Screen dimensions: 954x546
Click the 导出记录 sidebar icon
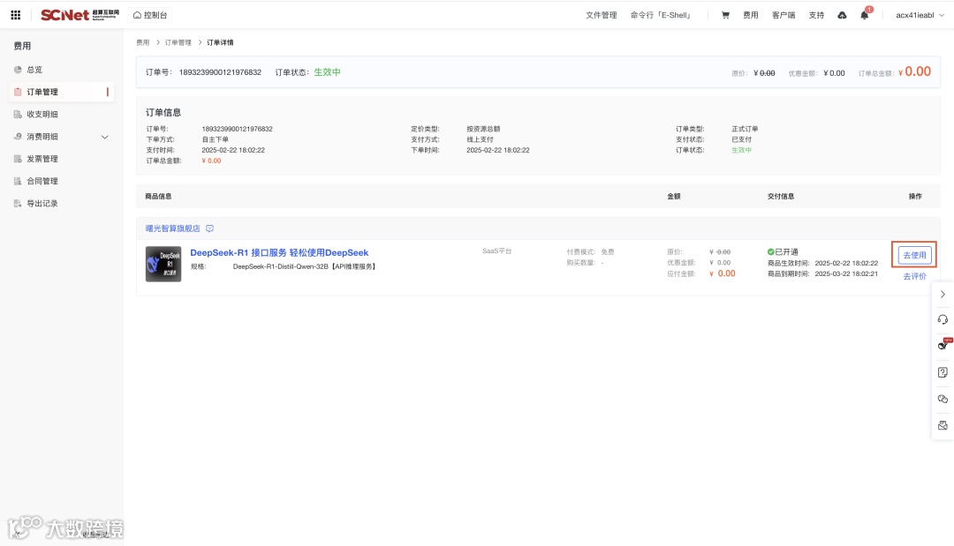[x=18, y=204]
